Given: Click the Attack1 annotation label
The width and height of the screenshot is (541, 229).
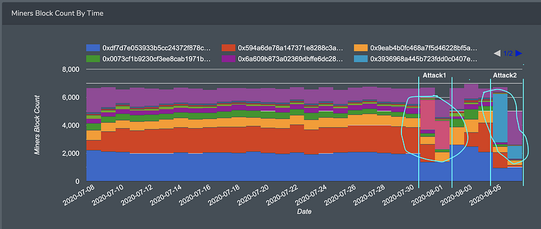Looking at the screenshot, I should tap(435, 75).
